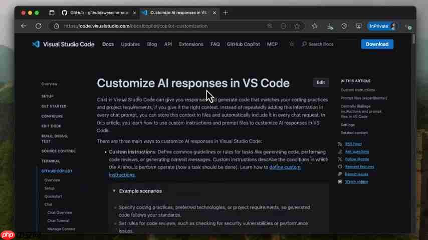
Task: Click the icon beside Report issues
Action: pos(340,174)
